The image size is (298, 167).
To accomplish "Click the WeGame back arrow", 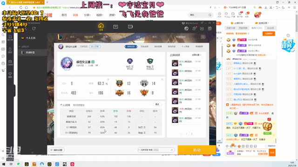I will pyautogui.click(x=26, y=29).
